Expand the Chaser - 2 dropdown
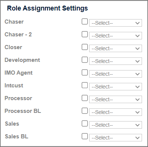Screen dimensions: 148x147 click(x=115, y=36)
